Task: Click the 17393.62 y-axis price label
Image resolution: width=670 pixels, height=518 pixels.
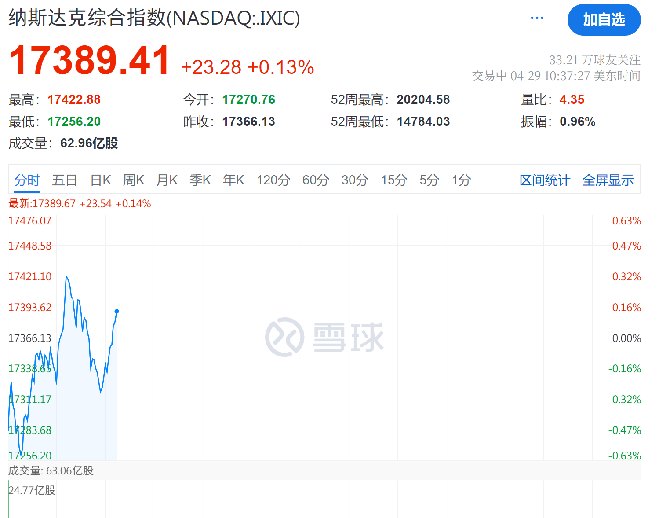Action: point(30,308)
